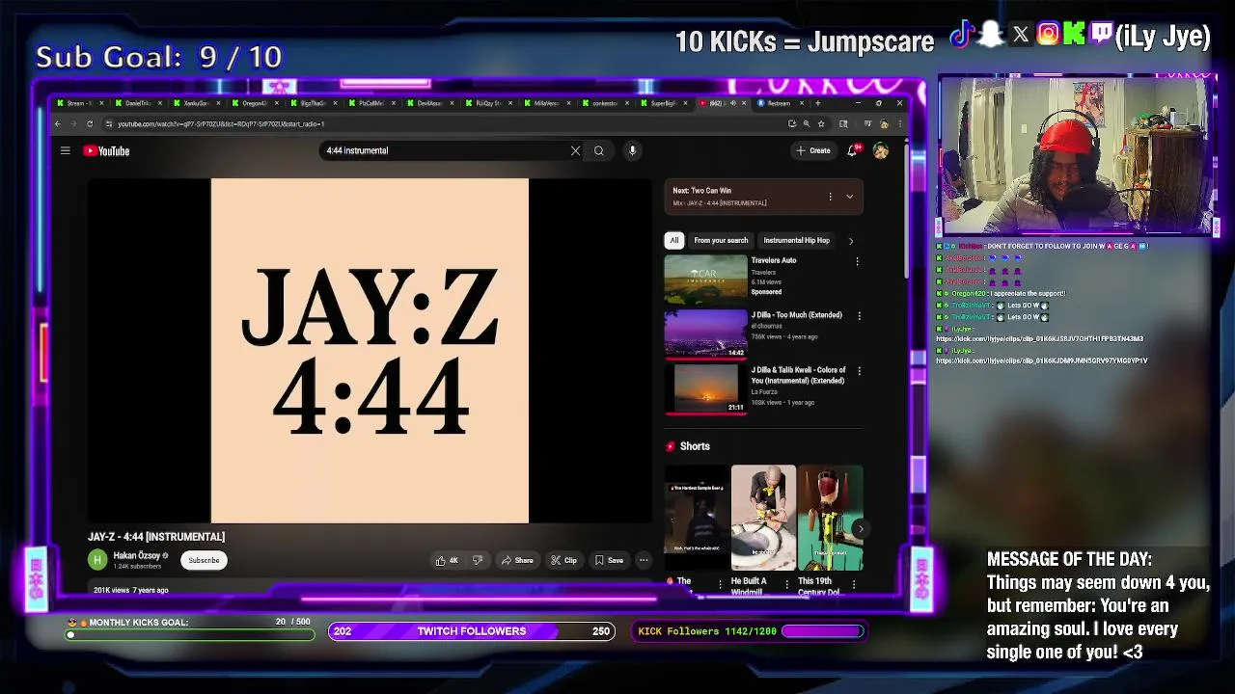Open menu for Colors of You video
Screen dimensions: 1235x694
point(859,371)
